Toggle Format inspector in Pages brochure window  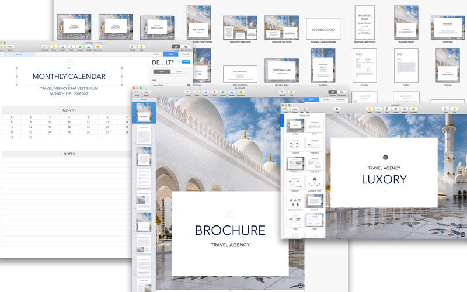pyautogui.click(x=332, y=93)
